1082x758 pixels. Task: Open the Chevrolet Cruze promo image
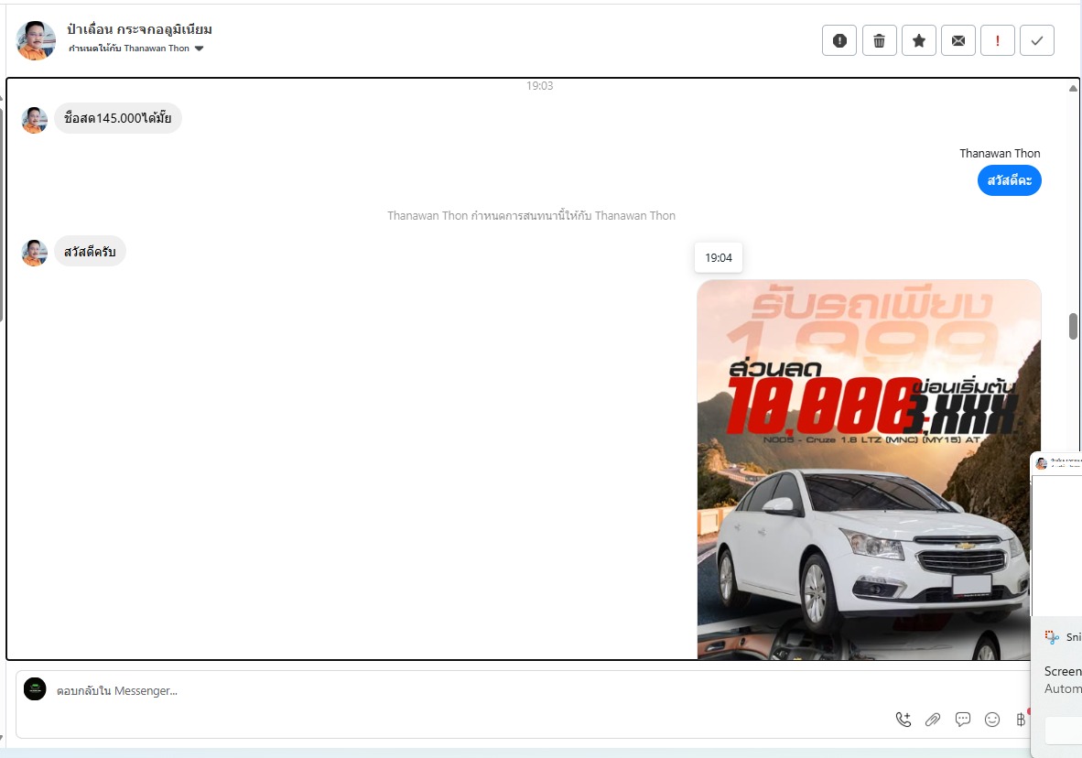868,469
